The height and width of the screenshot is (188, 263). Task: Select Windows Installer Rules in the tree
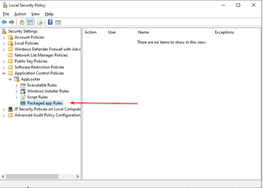48,91
